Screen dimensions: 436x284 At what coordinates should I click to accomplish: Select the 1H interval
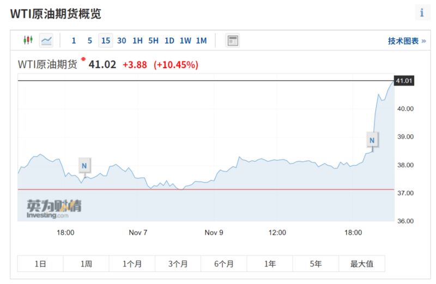tap(137, 40)
